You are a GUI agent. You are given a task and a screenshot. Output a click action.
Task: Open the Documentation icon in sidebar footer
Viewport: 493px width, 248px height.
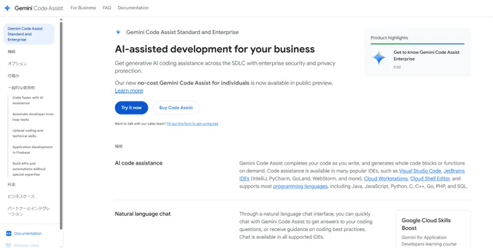[x=9, y=234]
